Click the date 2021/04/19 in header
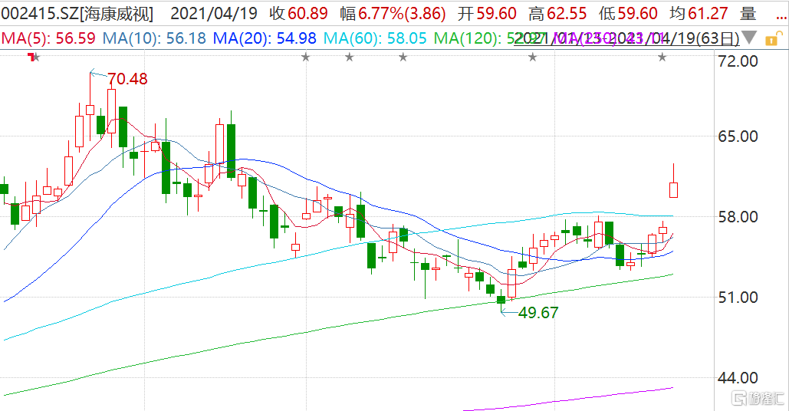789x411 pixels. (x=214, y=14)
